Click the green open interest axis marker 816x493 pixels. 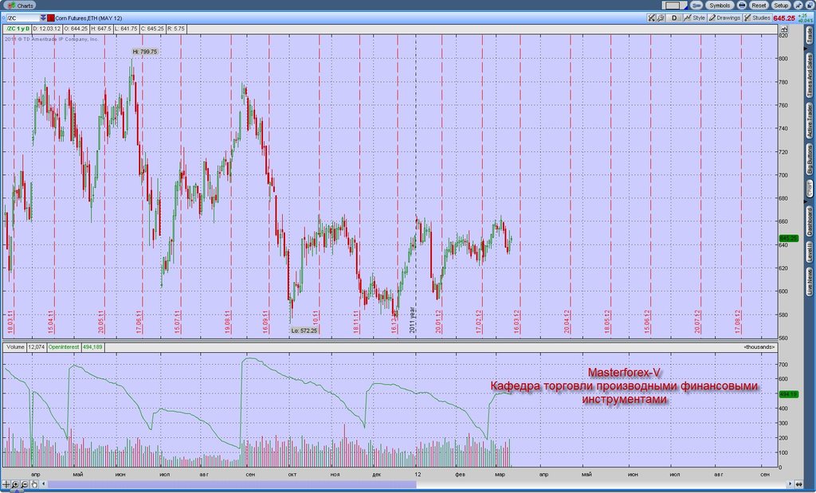point(788,394)
